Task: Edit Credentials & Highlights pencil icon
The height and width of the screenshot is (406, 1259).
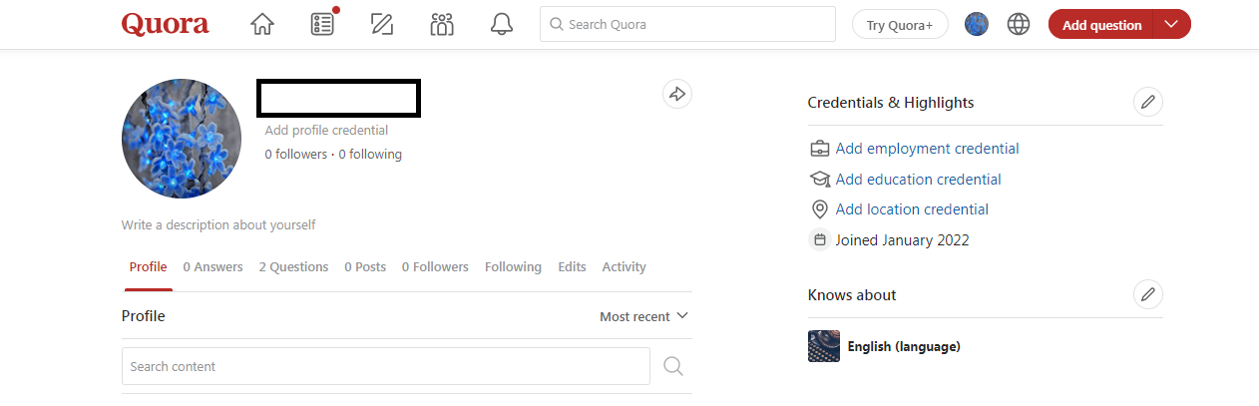Action: tap(1148, 102)
